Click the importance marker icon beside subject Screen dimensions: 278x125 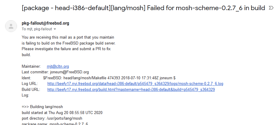click(271, 8)
